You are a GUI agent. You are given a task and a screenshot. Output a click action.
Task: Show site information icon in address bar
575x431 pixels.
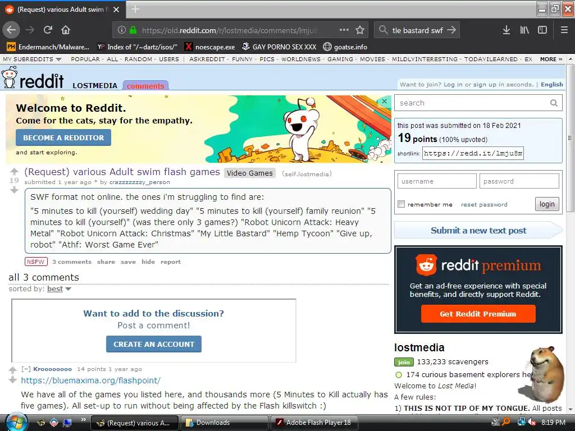[122, 30]
